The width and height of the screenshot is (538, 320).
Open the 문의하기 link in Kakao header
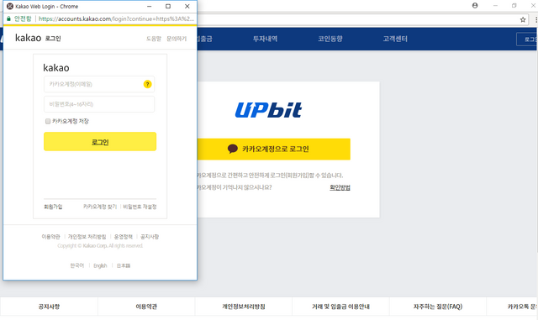tap(177, 39)
